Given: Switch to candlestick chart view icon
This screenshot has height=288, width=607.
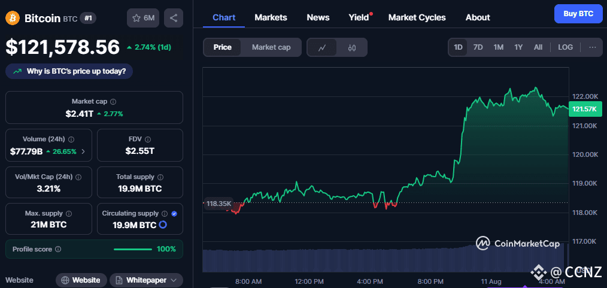Looking at the screenshot, I should pos(351,48).
